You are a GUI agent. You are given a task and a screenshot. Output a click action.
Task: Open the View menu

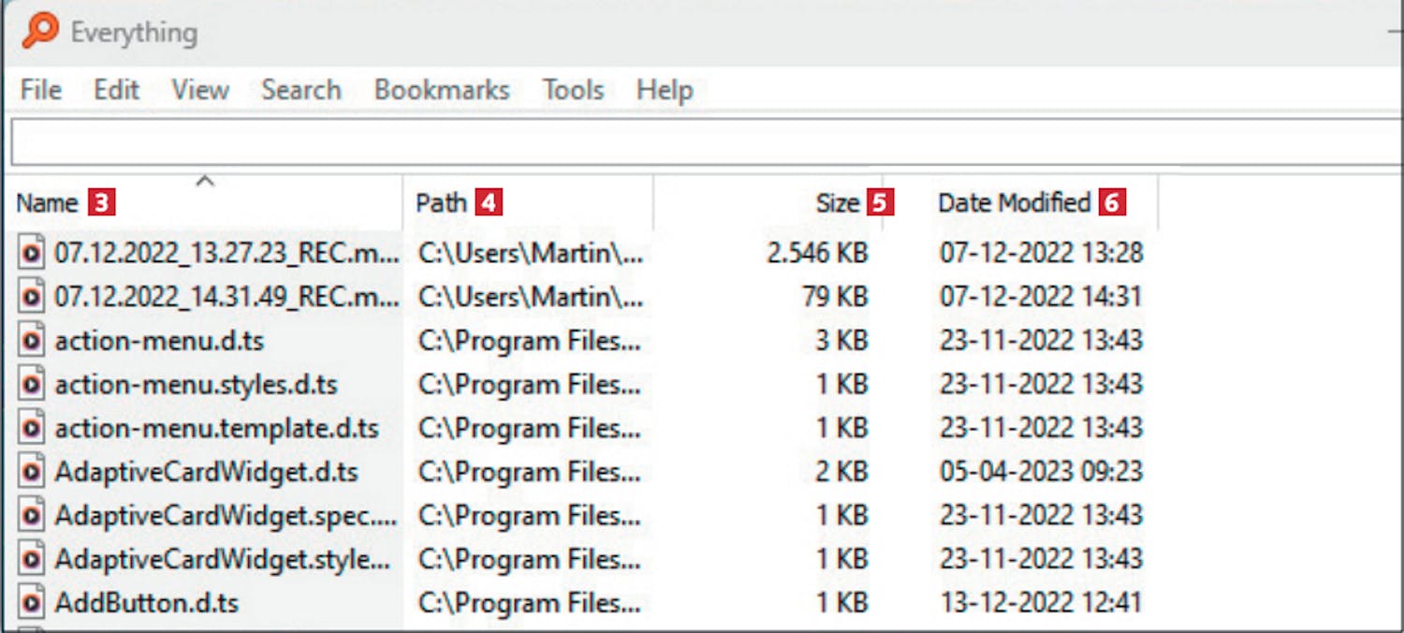tap(200, 90)
